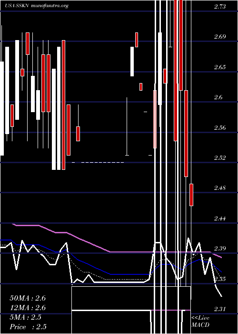Select the 2.39 price axis label
This screenshot has height=334, width=238.
point(220,249)
